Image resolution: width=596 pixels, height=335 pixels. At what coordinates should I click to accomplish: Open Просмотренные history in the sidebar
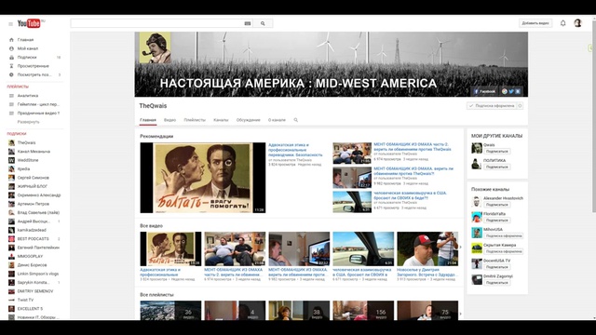[33, 66]
